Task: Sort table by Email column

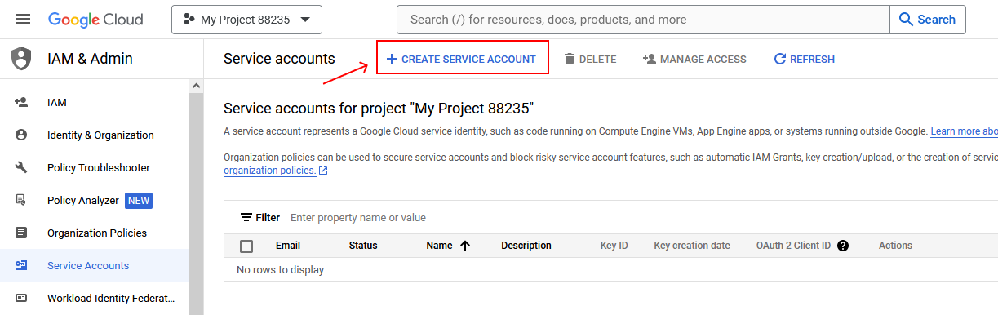Action: [288, 246]
